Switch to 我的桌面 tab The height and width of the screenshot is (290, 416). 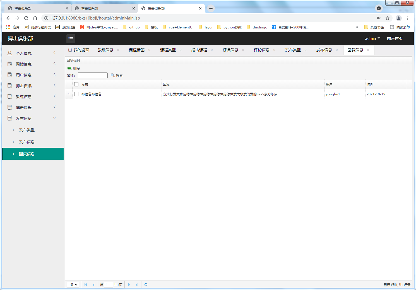point(79,50)
